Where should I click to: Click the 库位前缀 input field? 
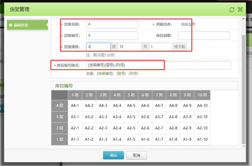tap(204, 36)
